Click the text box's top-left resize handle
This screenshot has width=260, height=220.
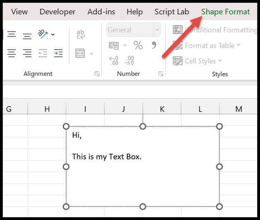click(66, 126)
